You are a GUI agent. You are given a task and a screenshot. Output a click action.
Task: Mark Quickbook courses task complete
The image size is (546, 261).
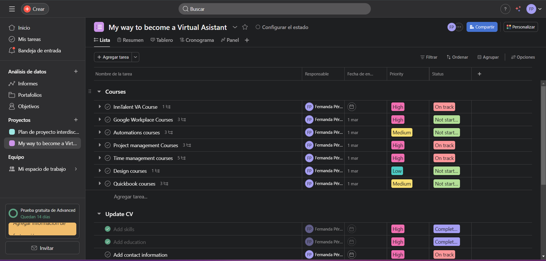(108, 184)
